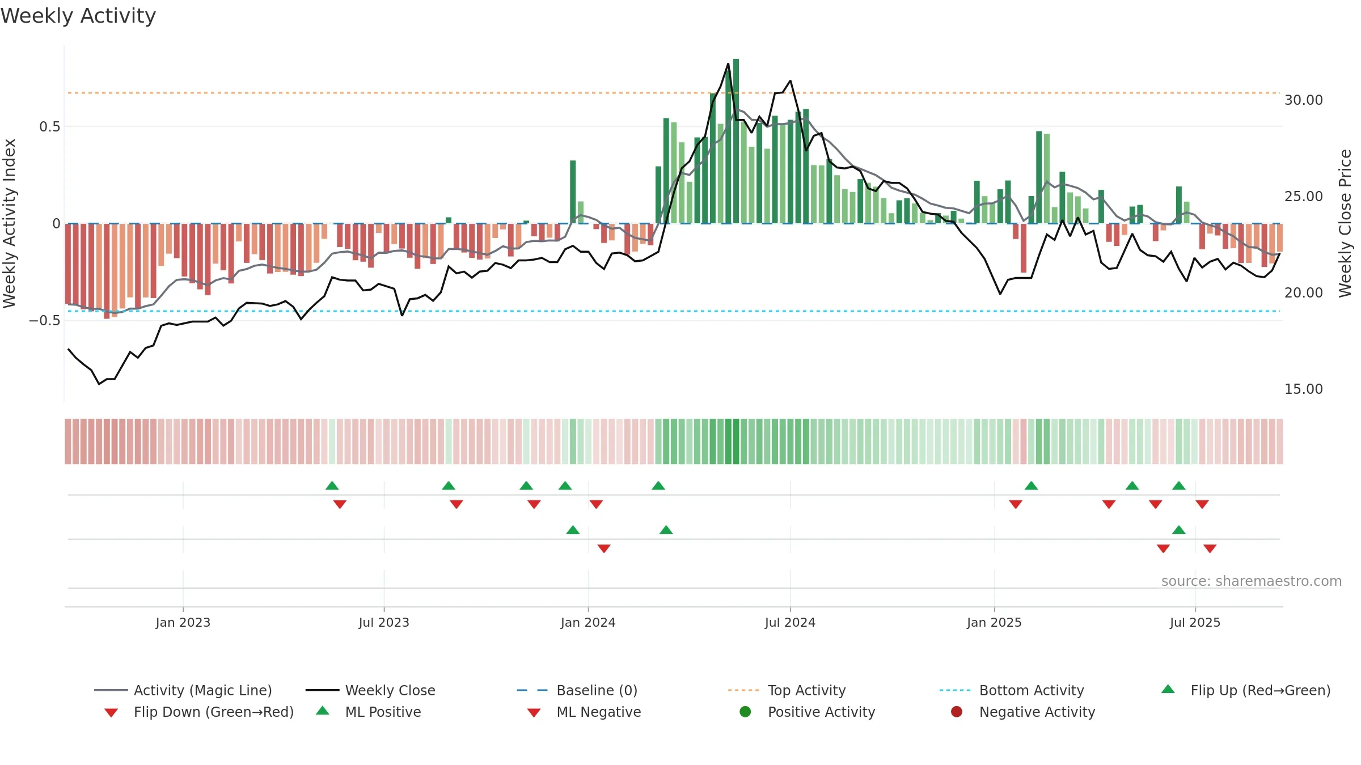
Task: Click the 20.00 price axis tick
Action: (x=1303, y=292)
